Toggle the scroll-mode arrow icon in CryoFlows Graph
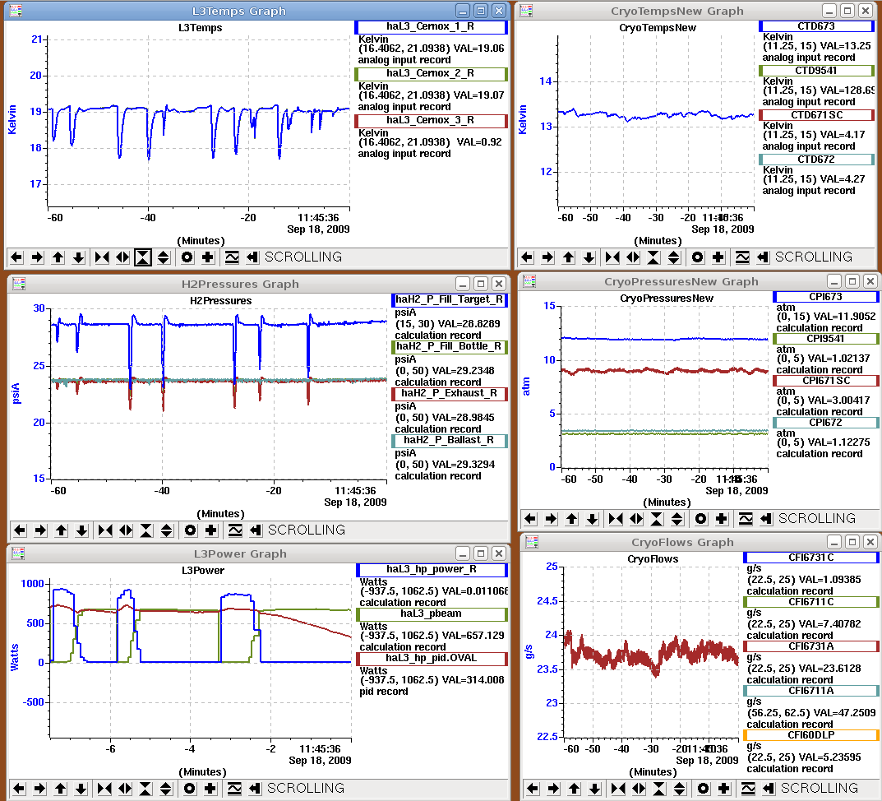The height and width of the screenshot is (801, 882). pyautogui.click(x=769, y=789)
